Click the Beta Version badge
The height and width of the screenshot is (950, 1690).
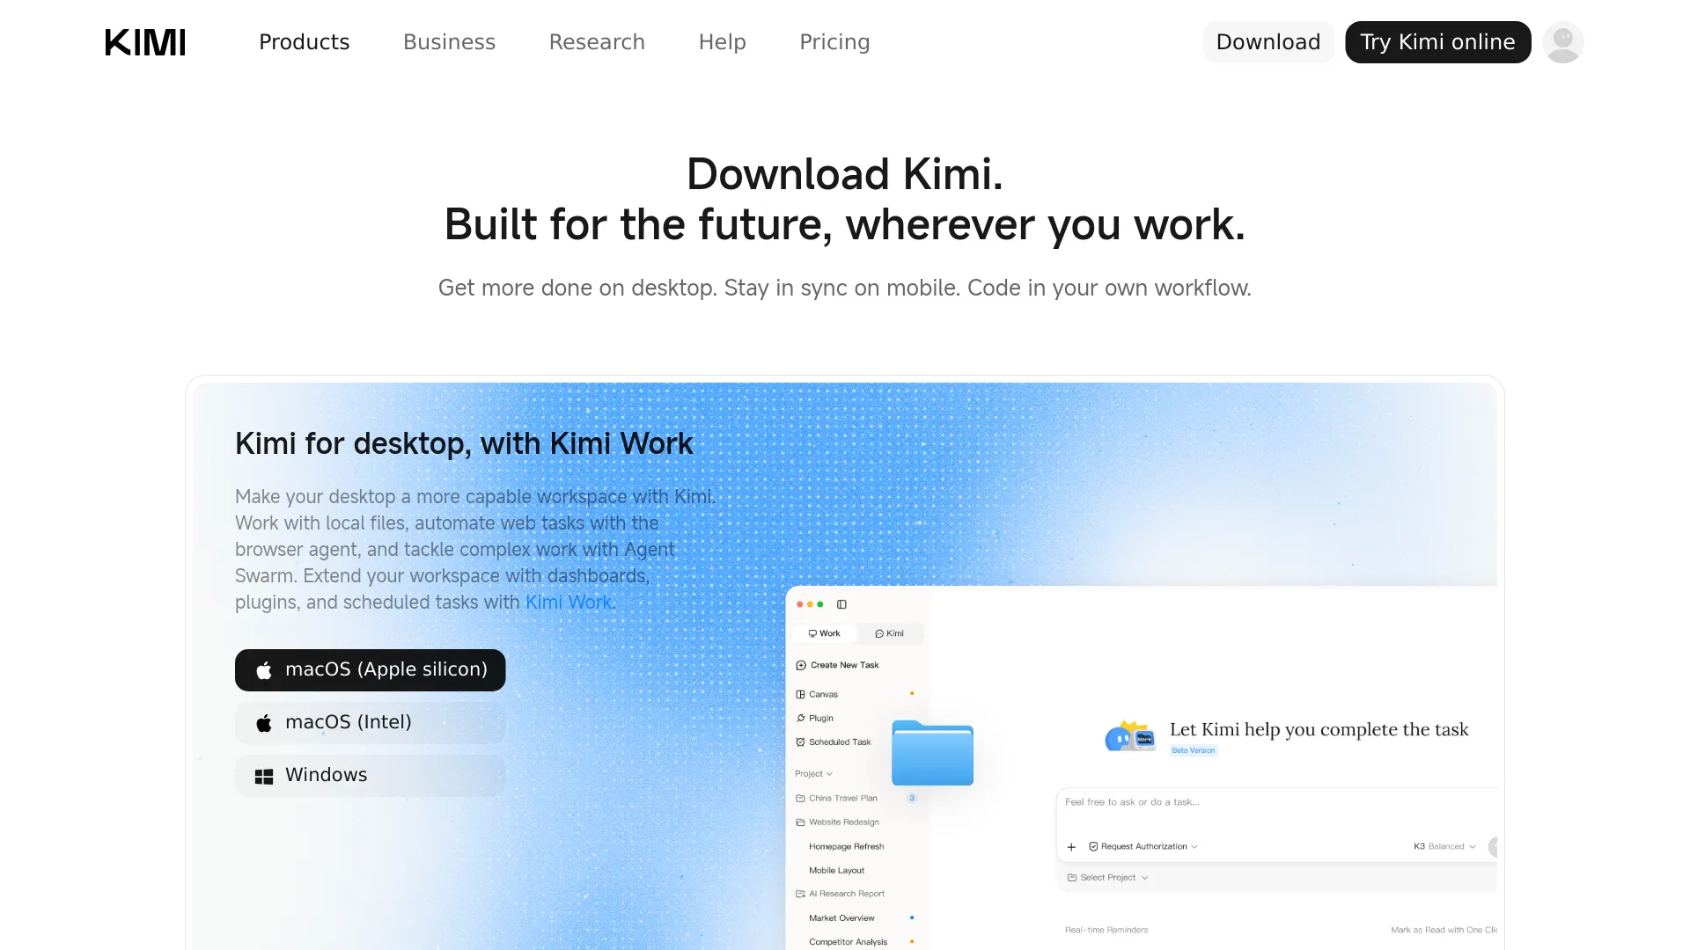click(1194, 750)
